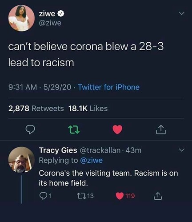Screen dimensions: 192x222
Task: Click the share icon on ziwe's tweet
Action: point(161,129)
